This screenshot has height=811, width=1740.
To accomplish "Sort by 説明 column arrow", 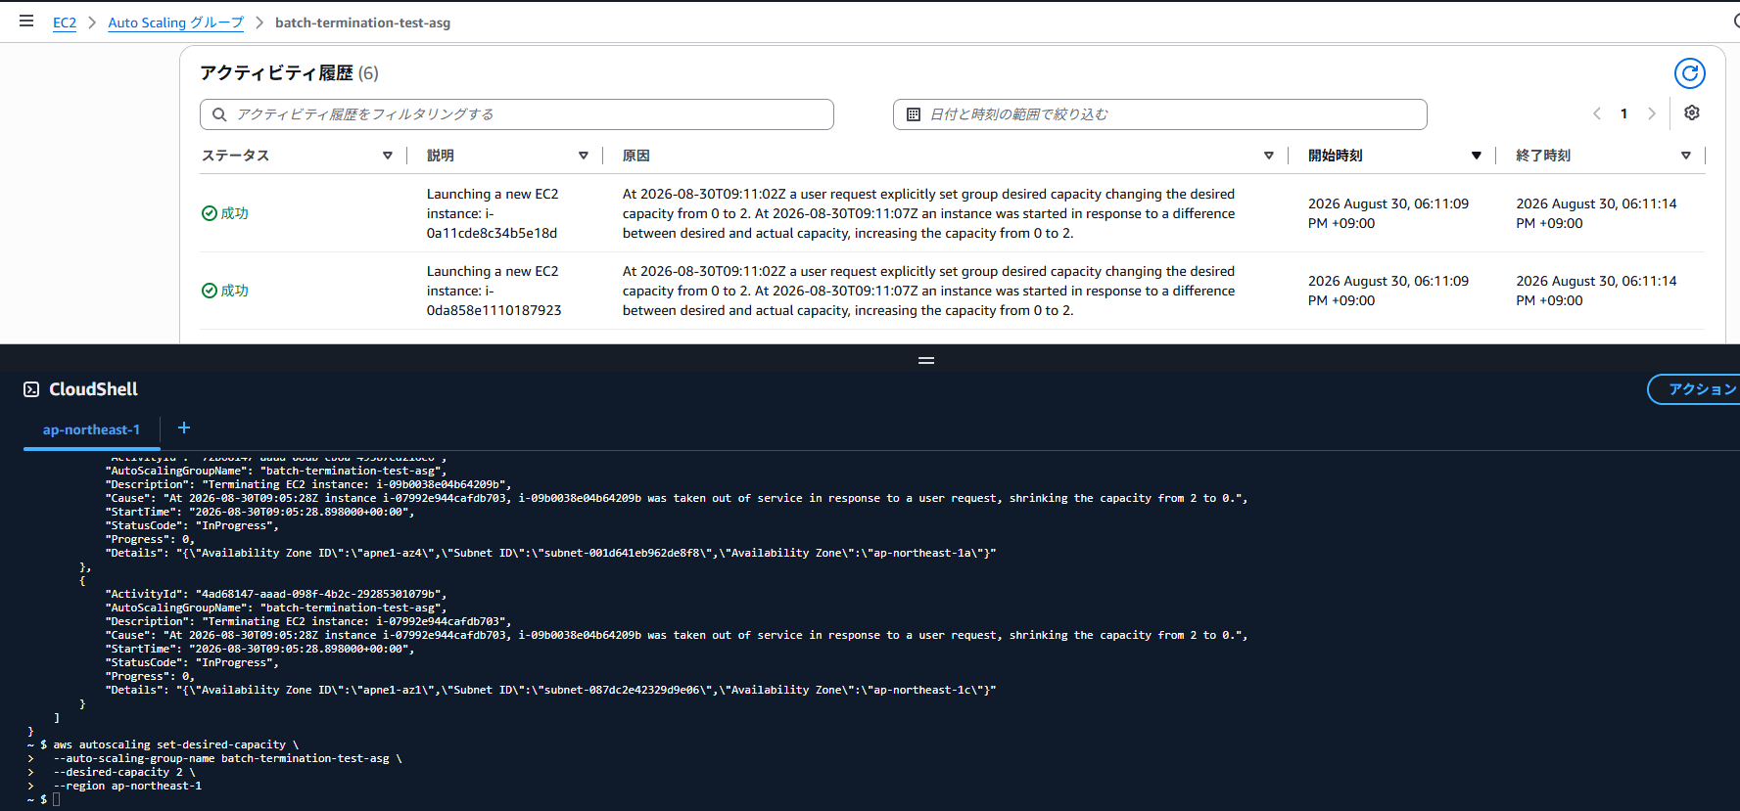I will tap(584, 156).
